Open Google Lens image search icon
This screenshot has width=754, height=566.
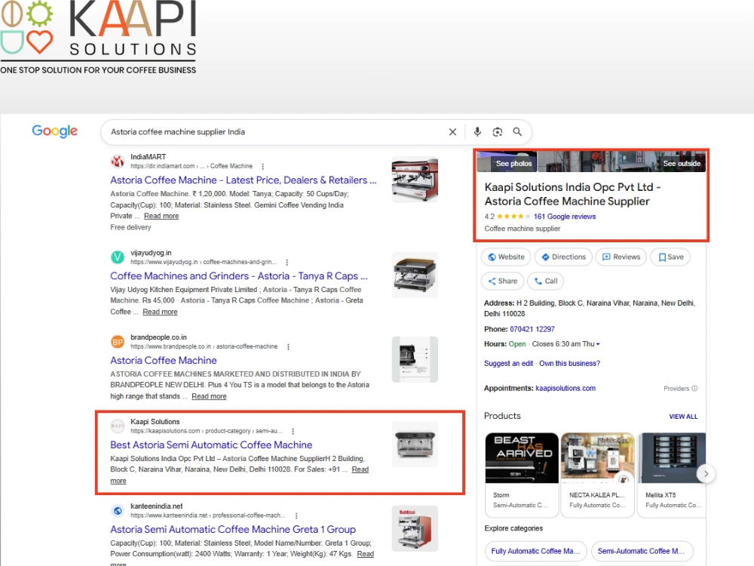coord(497,132)
